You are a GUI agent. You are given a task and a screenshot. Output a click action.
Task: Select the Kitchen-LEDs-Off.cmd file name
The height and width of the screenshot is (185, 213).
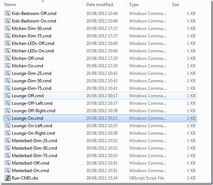(33, 43)
